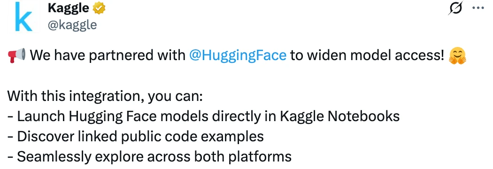Click the words "Kaggle Notebooks"
Viewport: 493px width, 169px height.
coord(339,117)
